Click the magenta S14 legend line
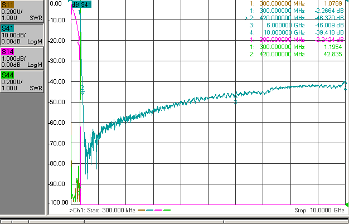 click(x=158, y=210)
